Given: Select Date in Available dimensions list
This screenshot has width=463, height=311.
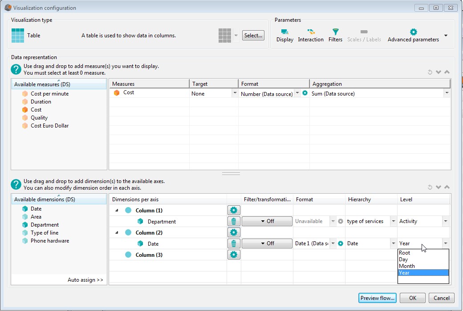Looking at the screenshot, I should pos(36,209).
